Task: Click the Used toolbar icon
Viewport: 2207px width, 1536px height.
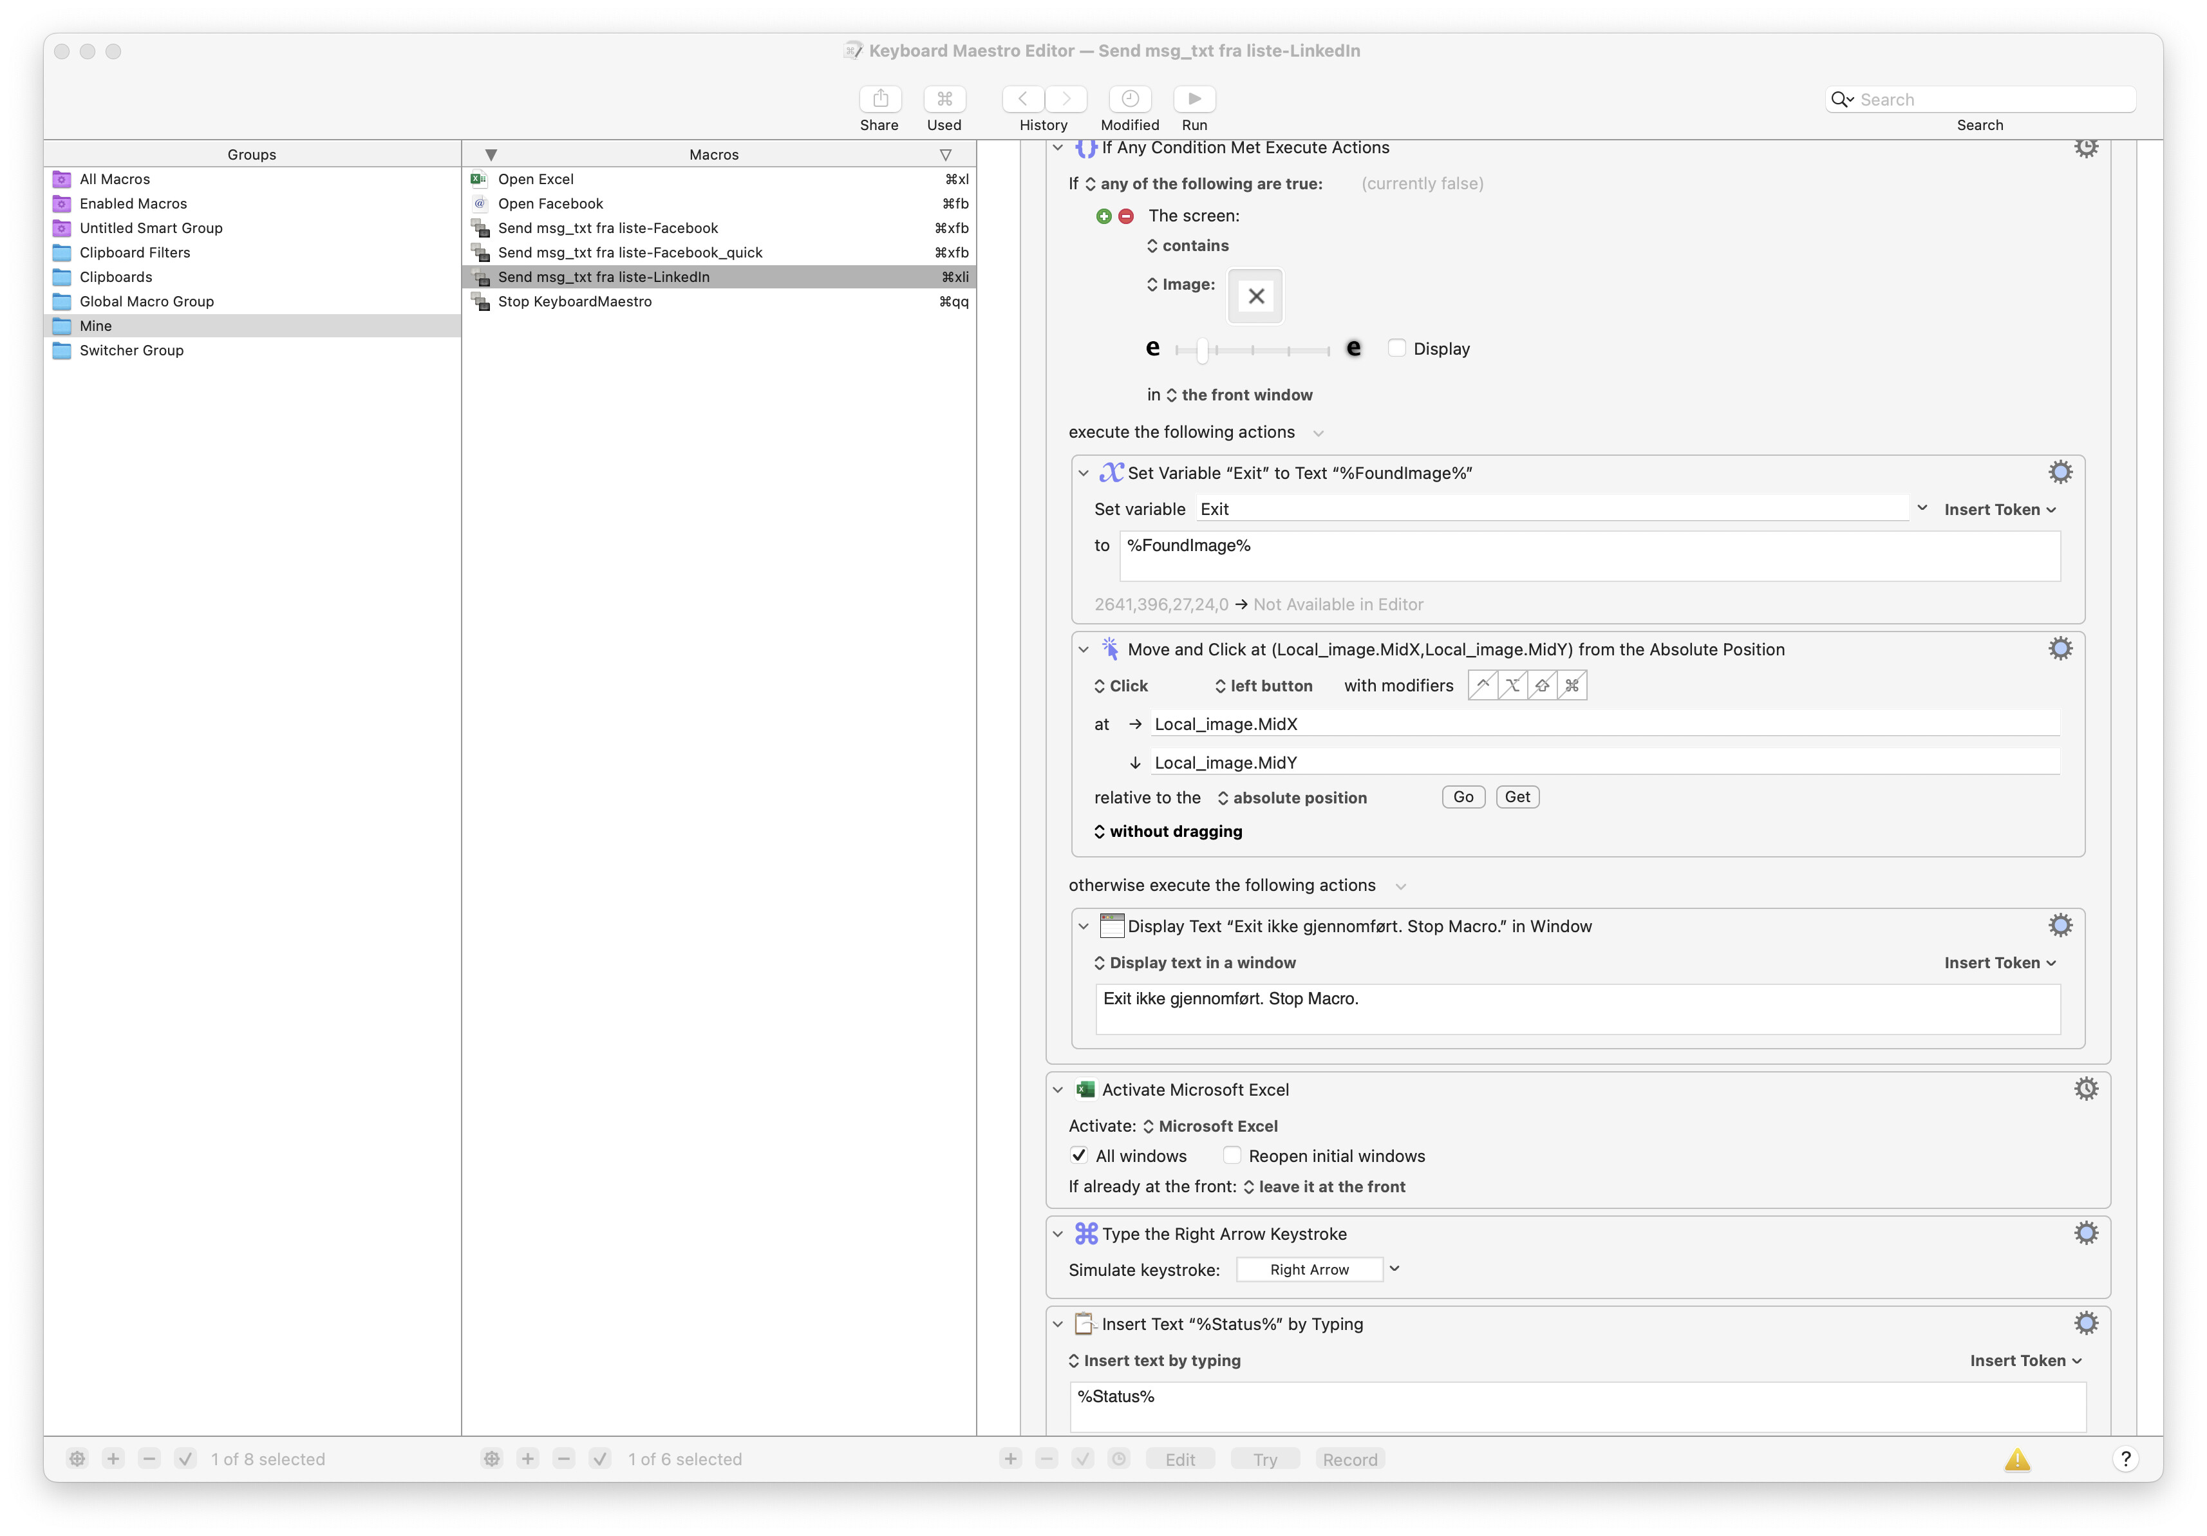Action: point(944,99)
